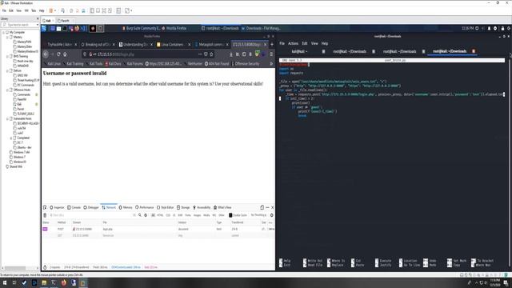
Task: Click performance analysis stopwatch icon in status bar
Action: (x=45, y=267)
